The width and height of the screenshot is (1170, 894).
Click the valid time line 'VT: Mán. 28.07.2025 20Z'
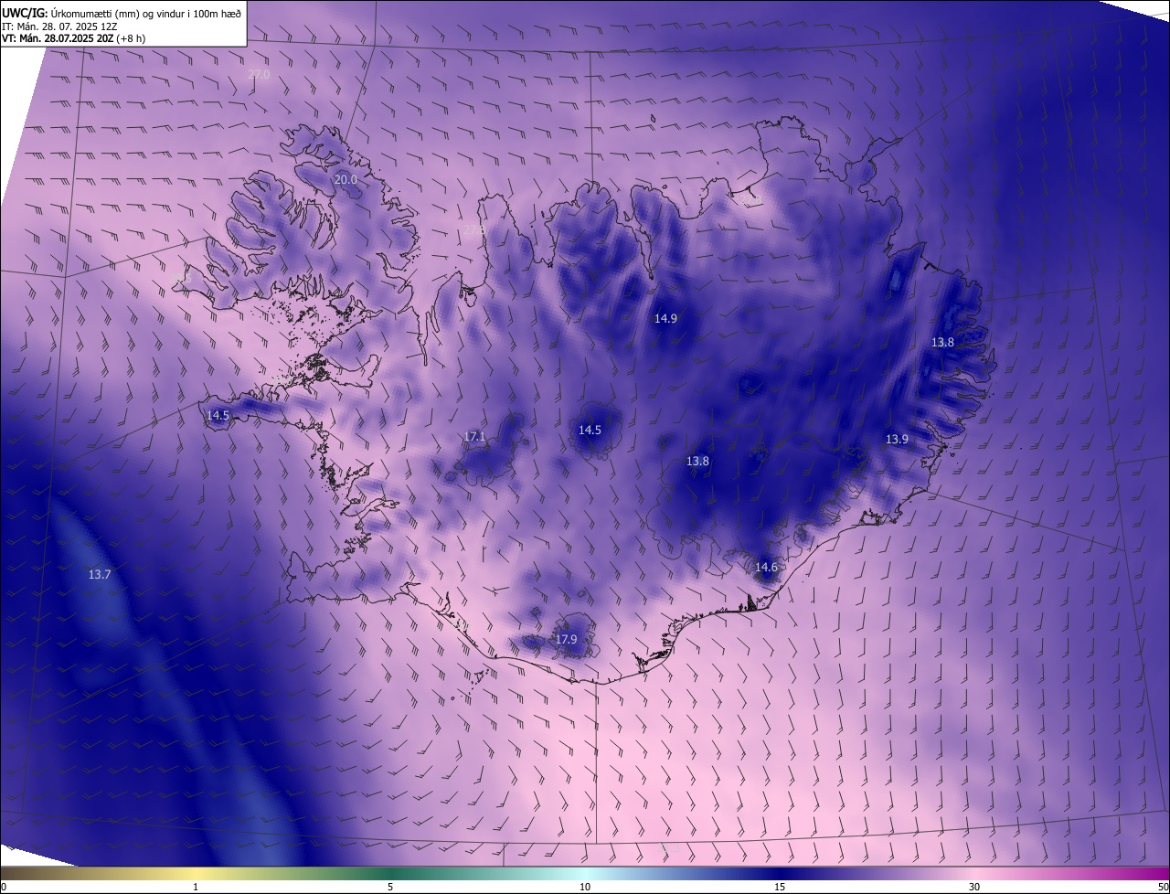(74, 38)
